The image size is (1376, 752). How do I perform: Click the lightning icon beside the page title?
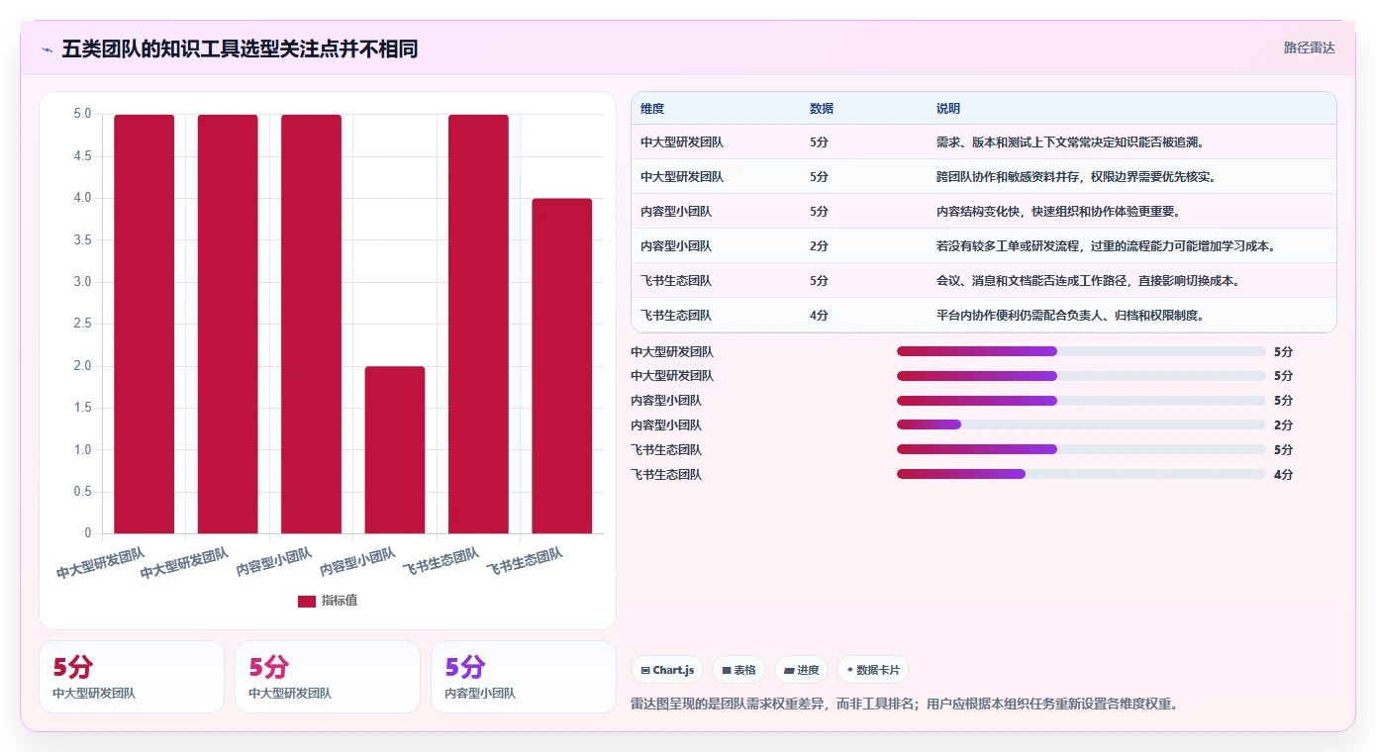(x=47, y=49)
